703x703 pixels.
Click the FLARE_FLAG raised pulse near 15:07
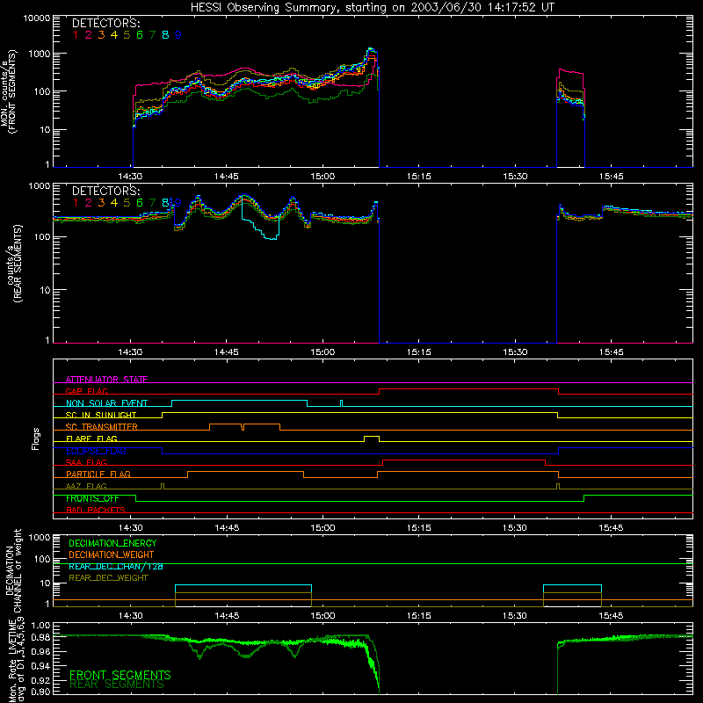pyautogui.click(x=372, y=438)
